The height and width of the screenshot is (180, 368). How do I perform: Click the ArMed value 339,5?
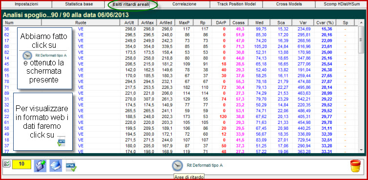click(166, 46)
